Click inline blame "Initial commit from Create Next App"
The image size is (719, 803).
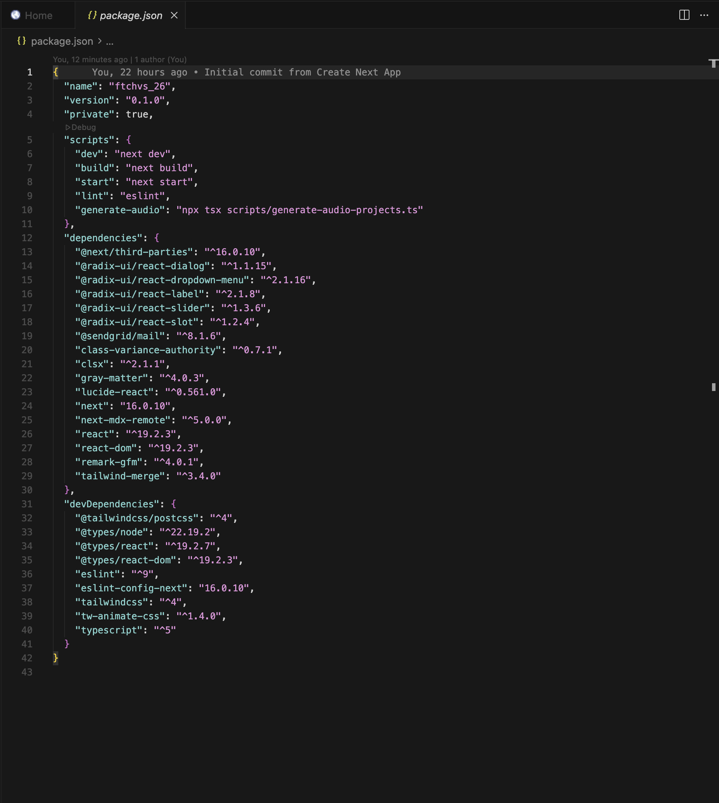302,72
